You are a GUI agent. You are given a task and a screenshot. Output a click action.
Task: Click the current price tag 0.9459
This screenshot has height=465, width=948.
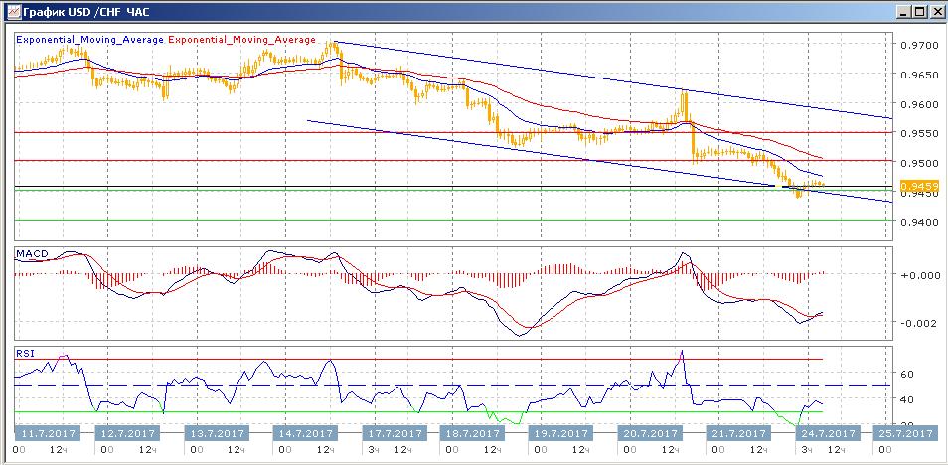point(914,185)
